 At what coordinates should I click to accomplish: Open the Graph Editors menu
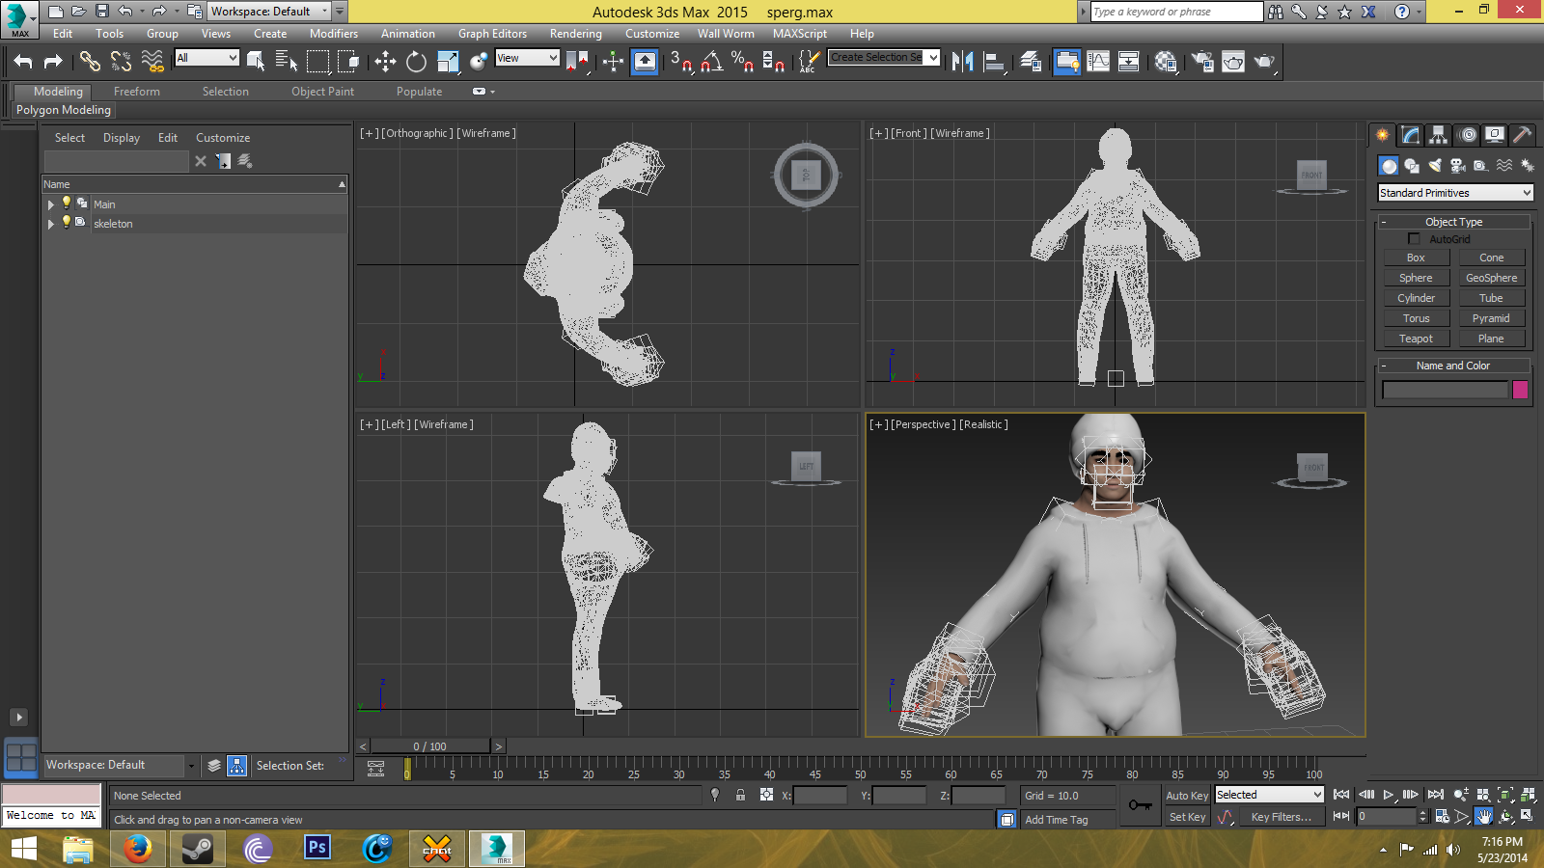click(x=492, y=34)
